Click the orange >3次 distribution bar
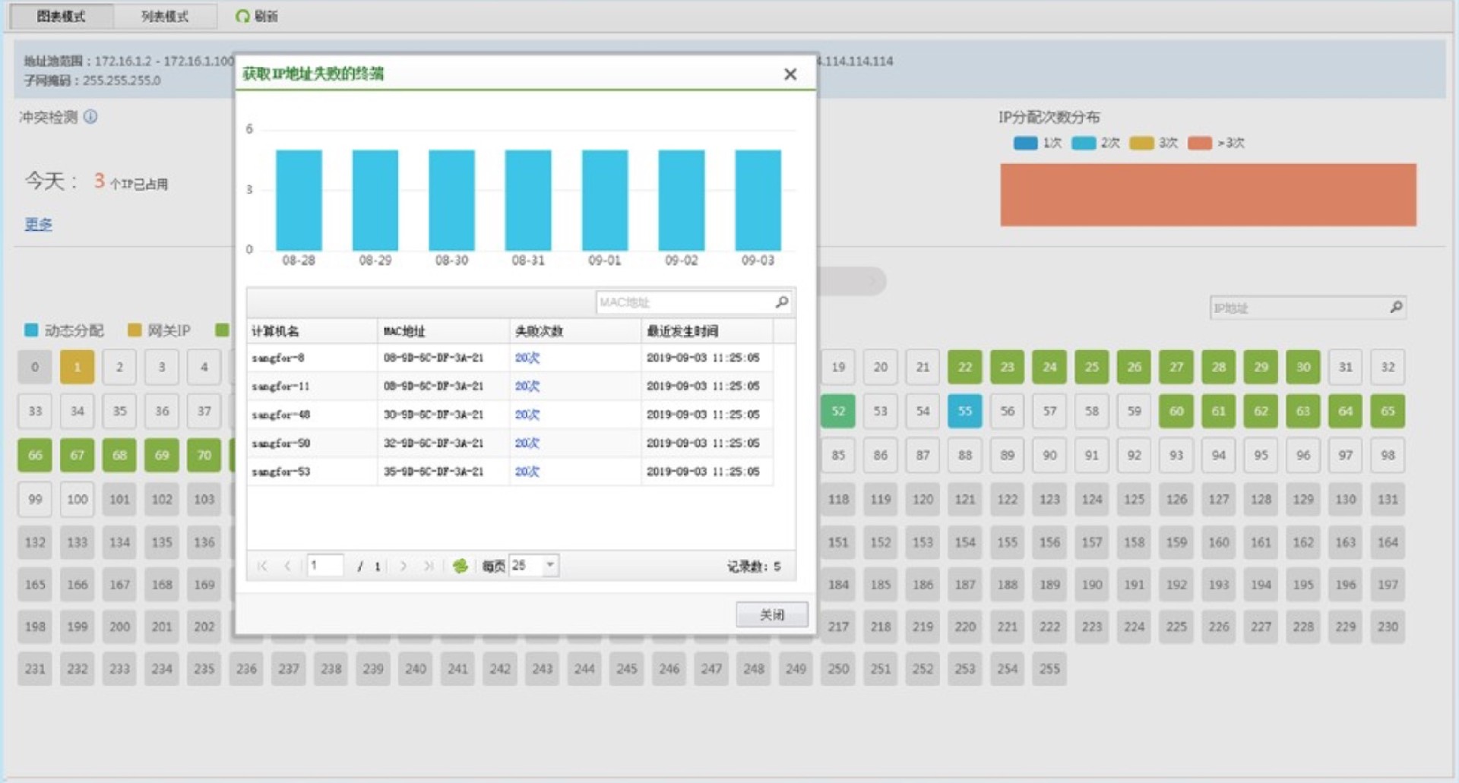Viewport: 1459px width, 783px height. (1207, 195)
